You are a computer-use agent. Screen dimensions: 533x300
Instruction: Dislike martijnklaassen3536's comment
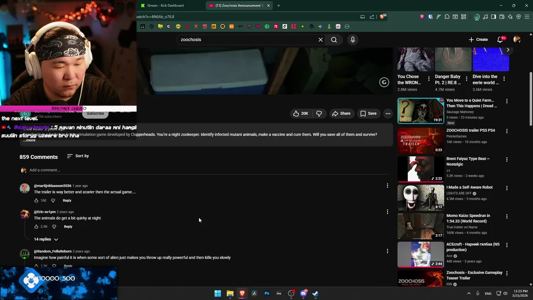[x=53, y=200]
